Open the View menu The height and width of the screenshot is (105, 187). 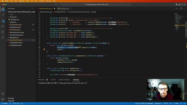coord(28,1)
